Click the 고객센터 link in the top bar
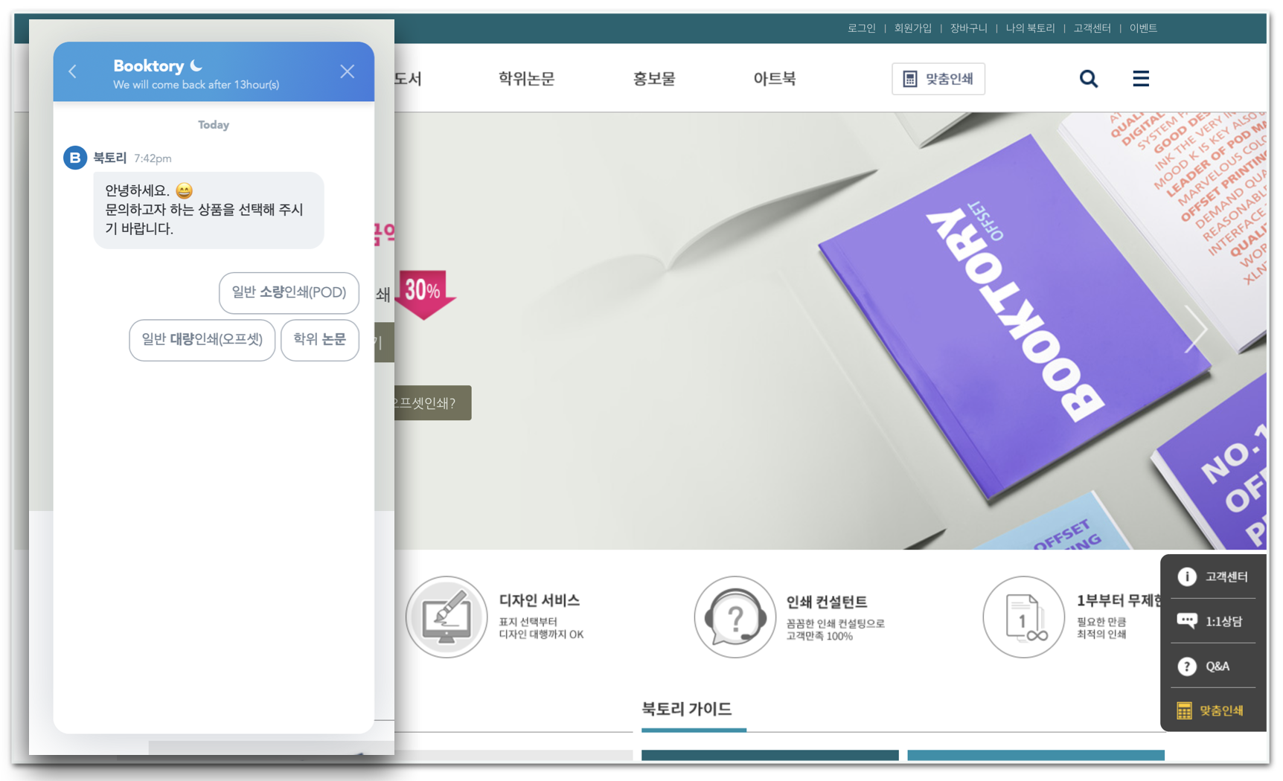Screen dimensions: 1283x781 pyautogui.click(x=1092, y=28)
